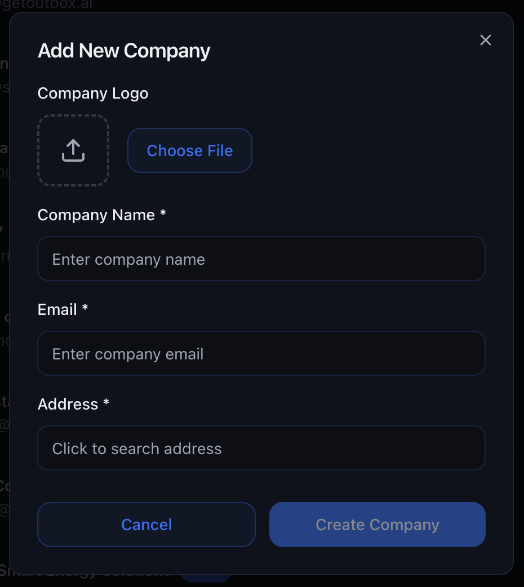
Task: Open the address search by clicking its field
Action: [x=261, y=448]
